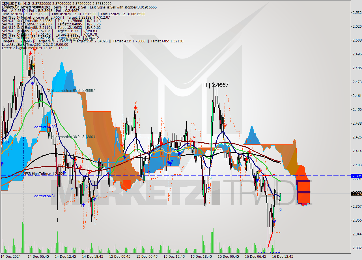Select the 'FSB-HighToBreak' level label

pos(45,174)
